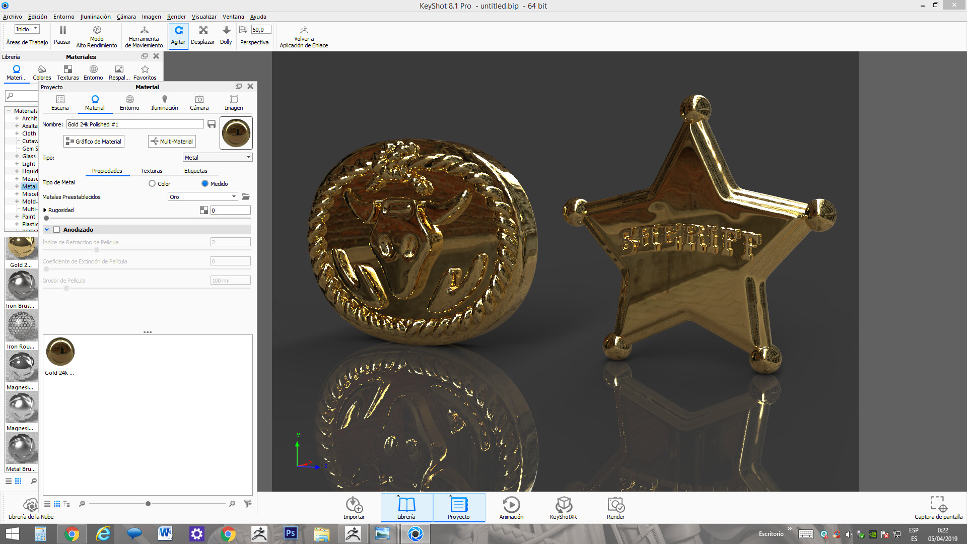Collapse the Anodizado section arrow
The image size is (967, 544).
47,230
